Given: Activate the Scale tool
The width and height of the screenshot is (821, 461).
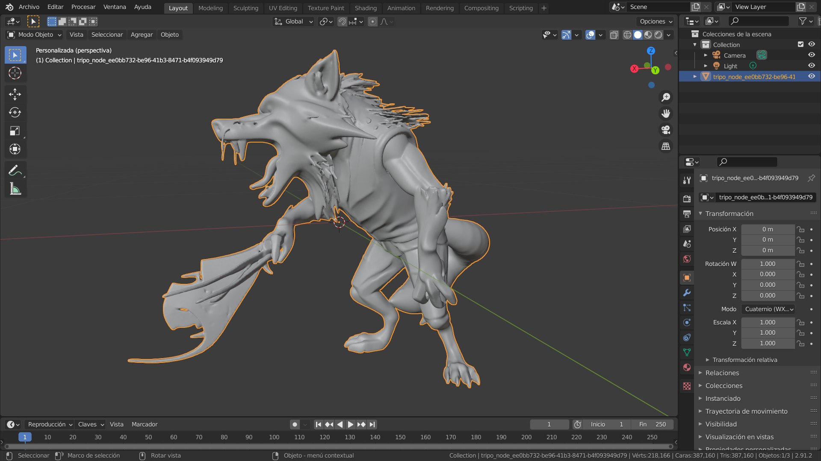Looking at the screenshot, I should (x=15, y=131).
